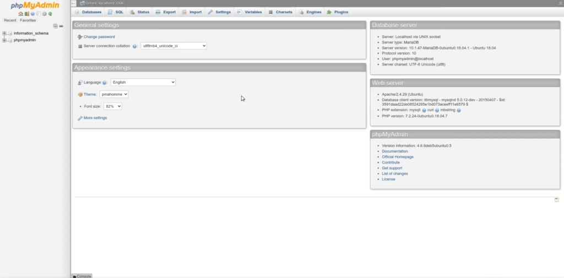Open the Charsets tab
Screen dimensions: 564x278
(x=280, y=12)
